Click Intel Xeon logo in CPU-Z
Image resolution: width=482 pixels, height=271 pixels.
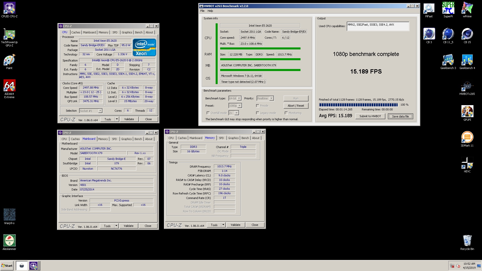(144, 47)
